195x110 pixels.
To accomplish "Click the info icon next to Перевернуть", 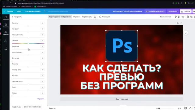I will pos(95,17).
